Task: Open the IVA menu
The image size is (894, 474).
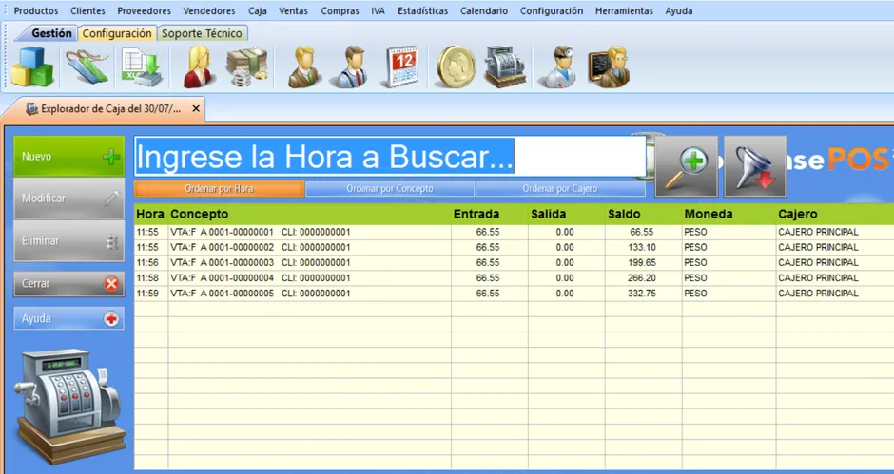Action: pos(378,10)
